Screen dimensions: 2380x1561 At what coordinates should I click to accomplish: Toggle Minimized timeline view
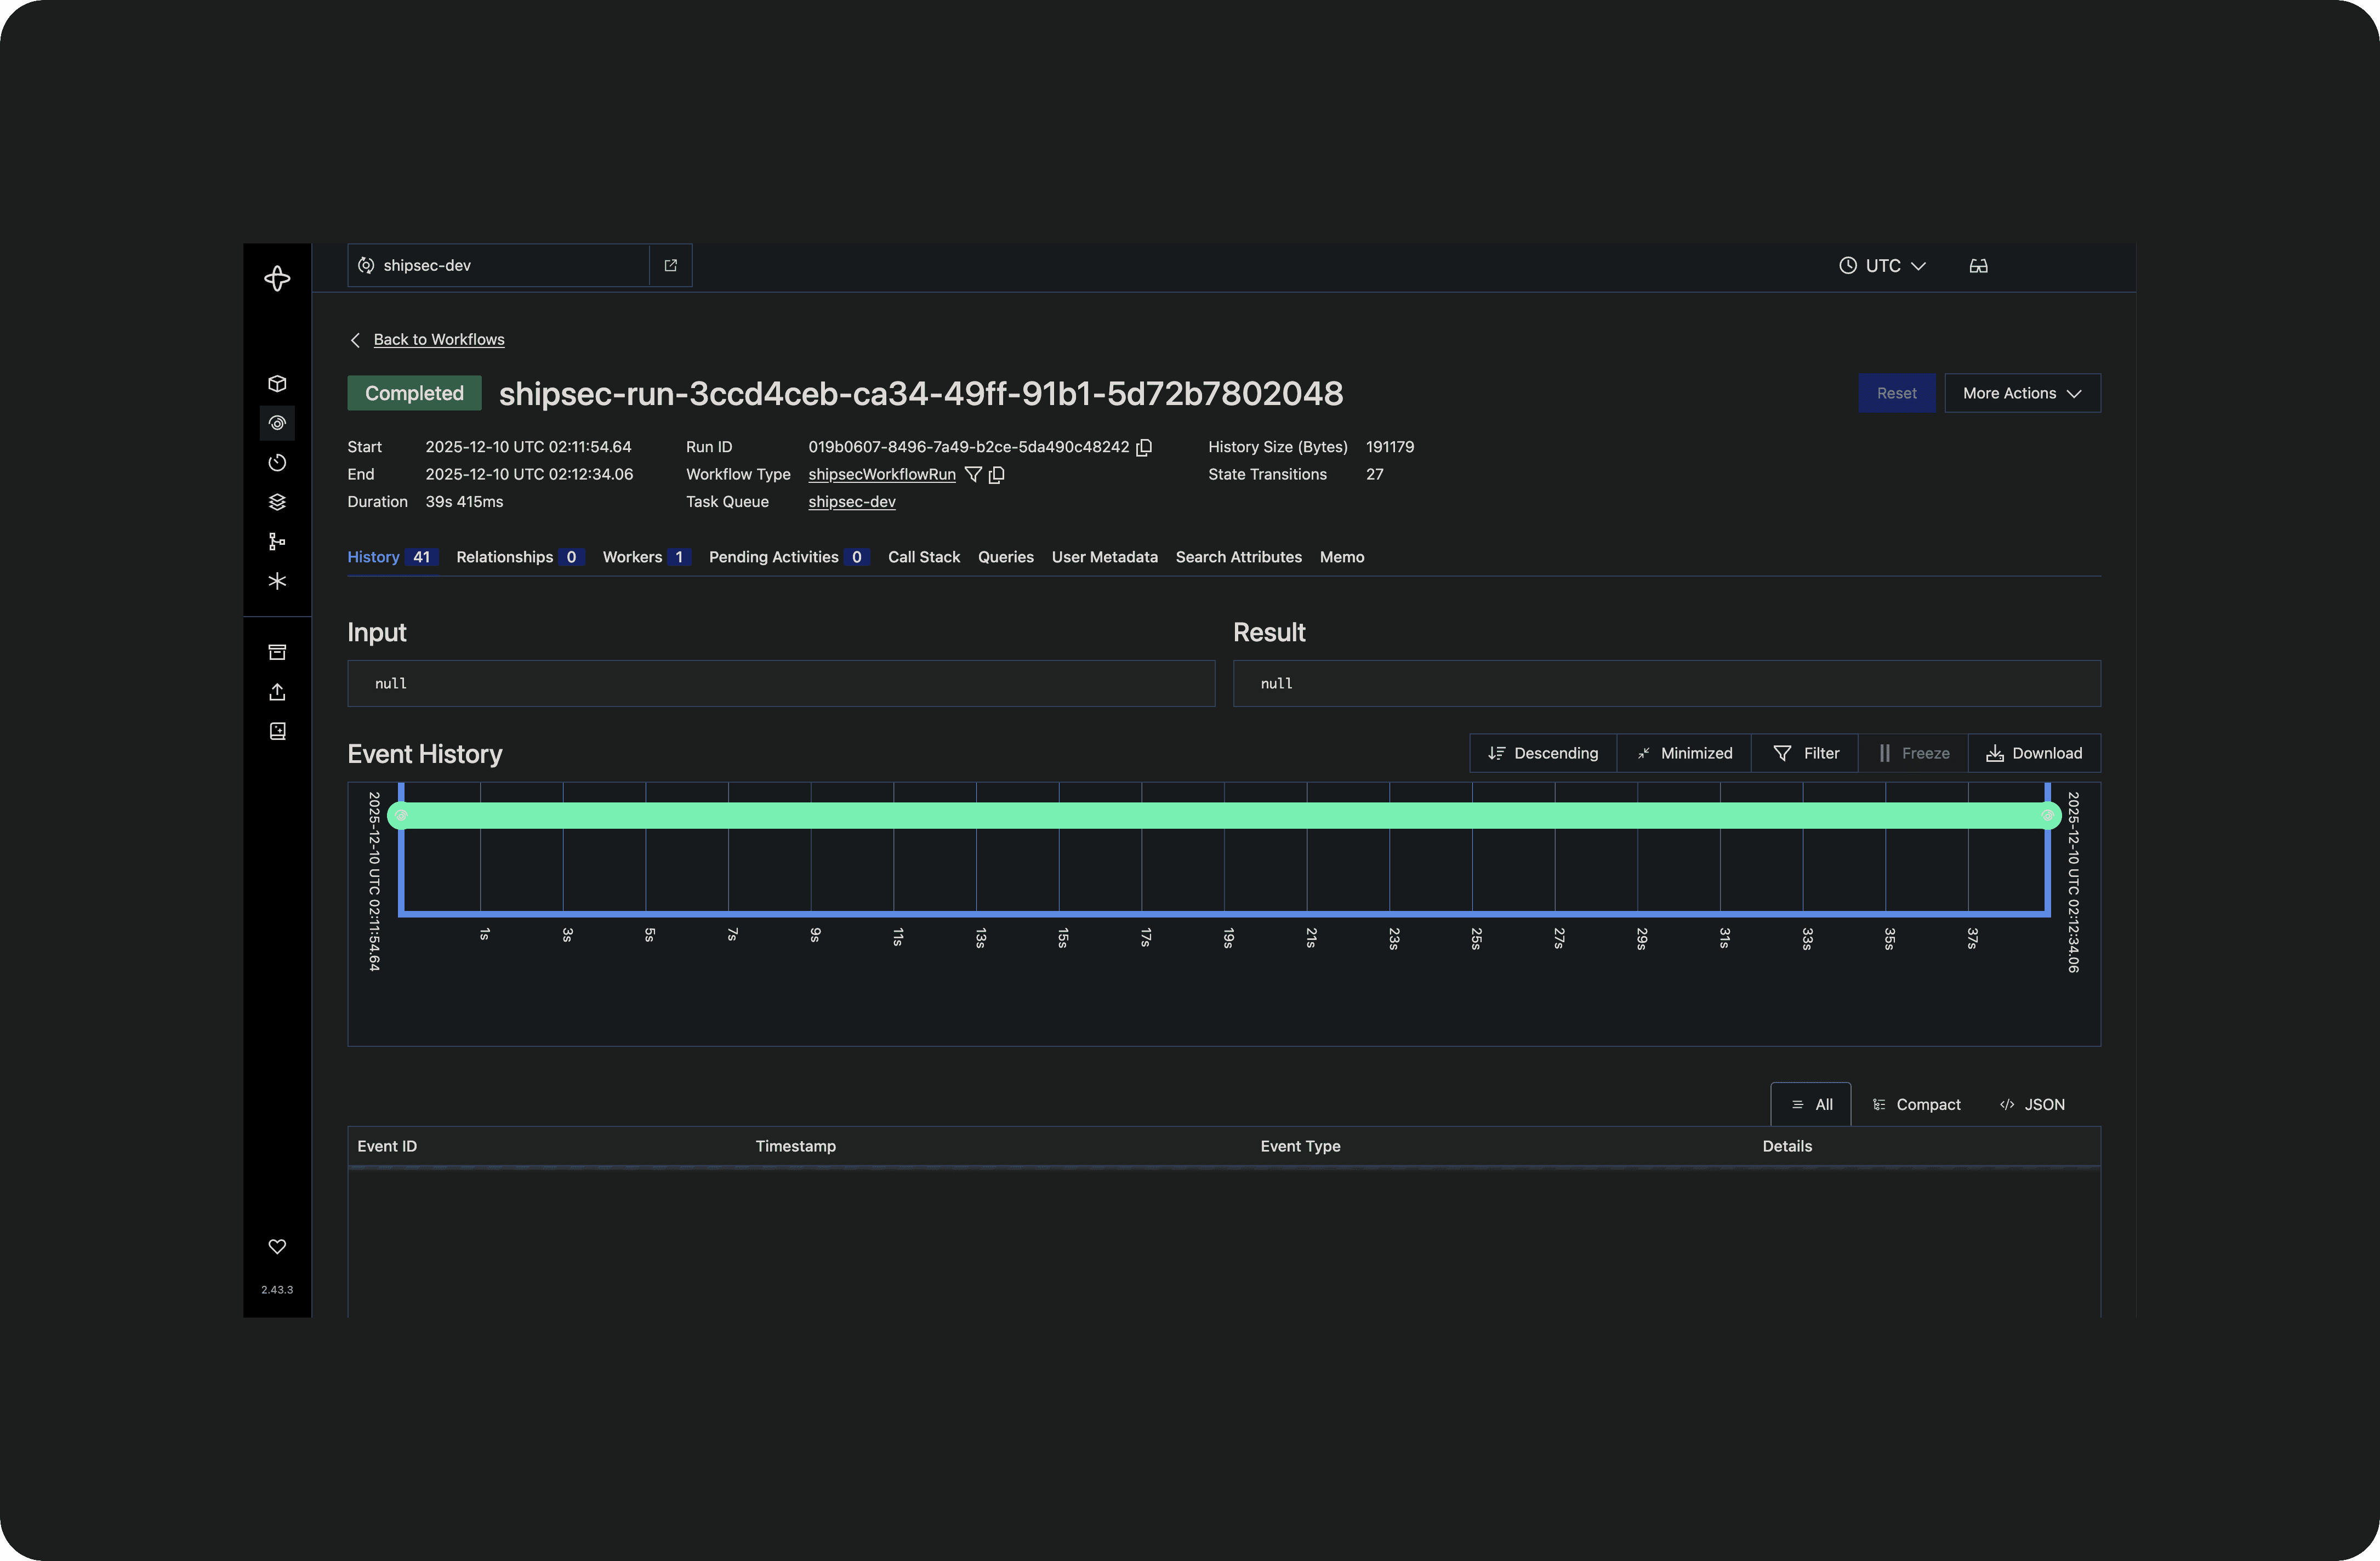(1684, 753)
